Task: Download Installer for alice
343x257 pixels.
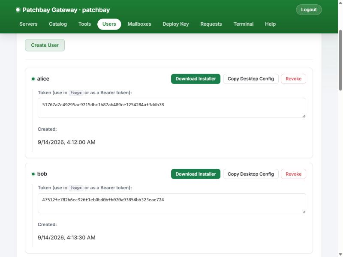Action: click(x=196, y=79)
